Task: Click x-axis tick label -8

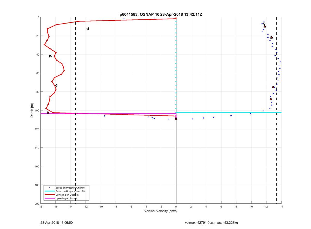Action: click(116, 207)
